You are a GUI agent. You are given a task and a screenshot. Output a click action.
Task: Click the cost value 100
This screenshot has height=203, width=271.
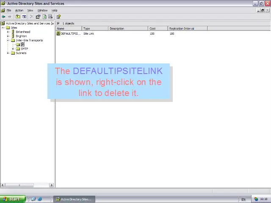(152, 33)
